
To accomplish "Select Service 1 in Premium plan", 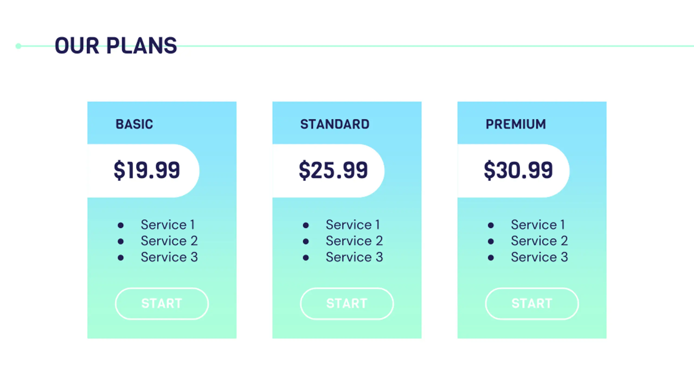I will pyautogui.click(x=538, y=225).
